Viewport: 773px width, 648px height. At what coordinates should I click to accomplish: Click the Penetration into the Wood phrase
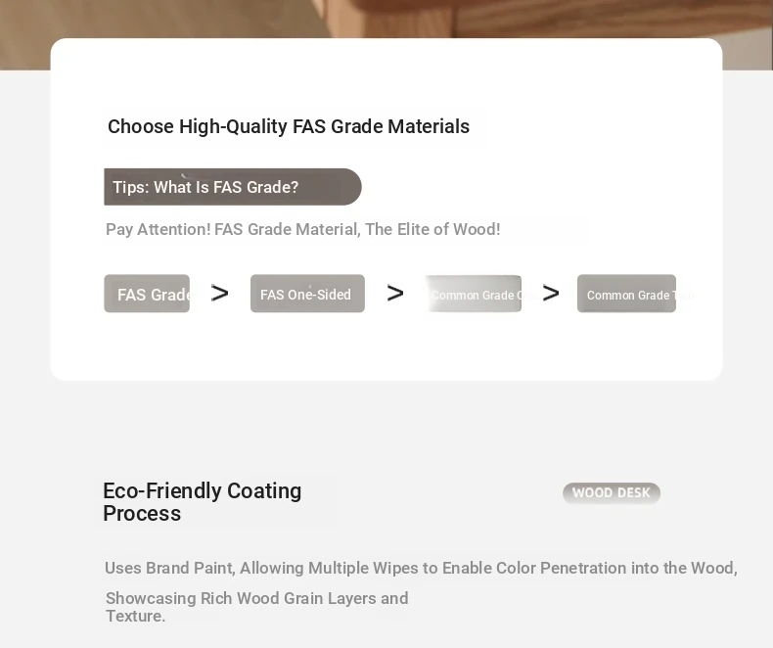point(637,568)
